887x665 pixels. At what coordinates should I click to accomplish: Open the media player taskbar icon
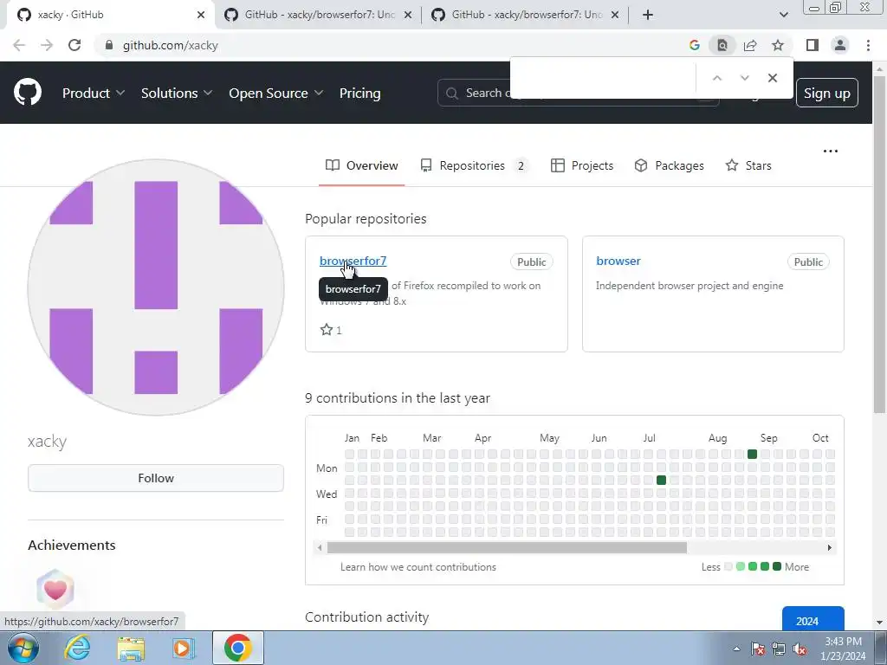click(184, 649)
